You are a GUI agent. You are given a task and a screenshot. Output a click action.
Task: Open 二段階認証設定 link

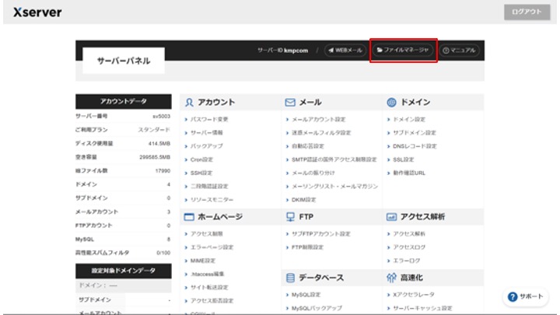[209, 186]
